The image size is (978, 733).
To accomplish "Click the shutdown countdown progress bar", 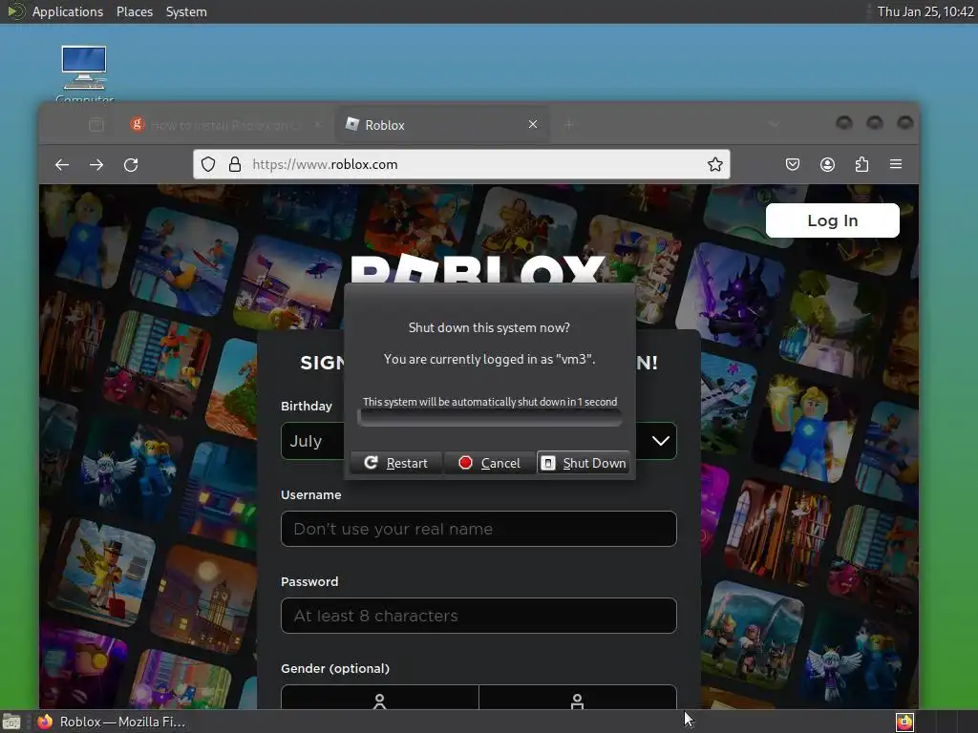I will click(x=490, y=418).
